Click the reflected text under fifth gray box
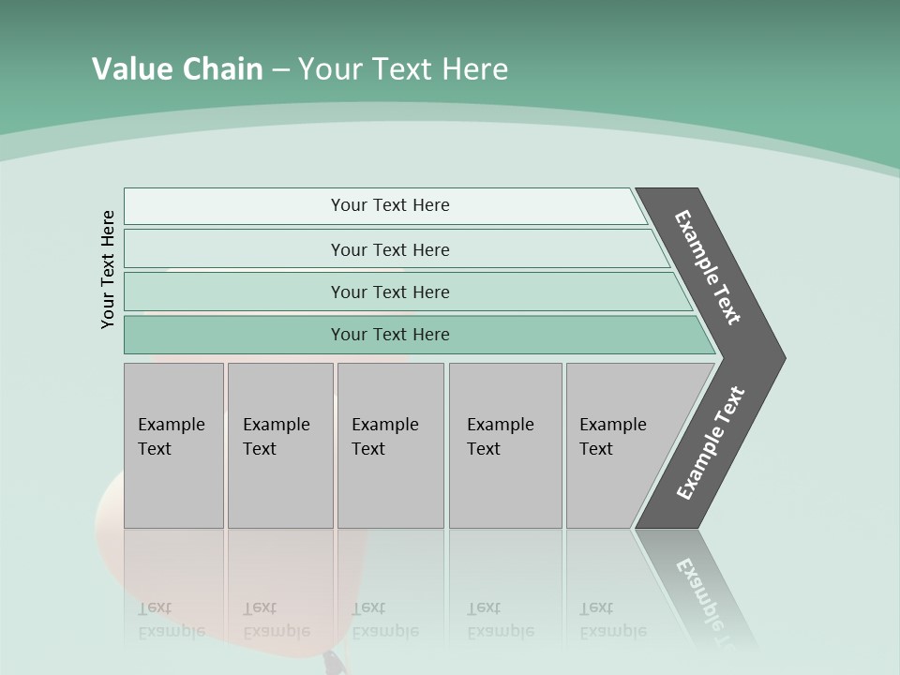Image resolution: width=900 pixels, height=675 pixels. tap(612, 620)
